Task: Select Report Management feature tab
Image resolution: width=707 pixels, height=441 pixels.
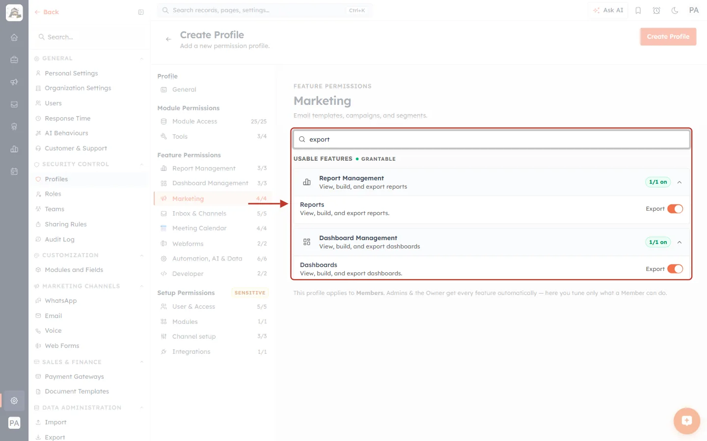Action: point(213,169)
